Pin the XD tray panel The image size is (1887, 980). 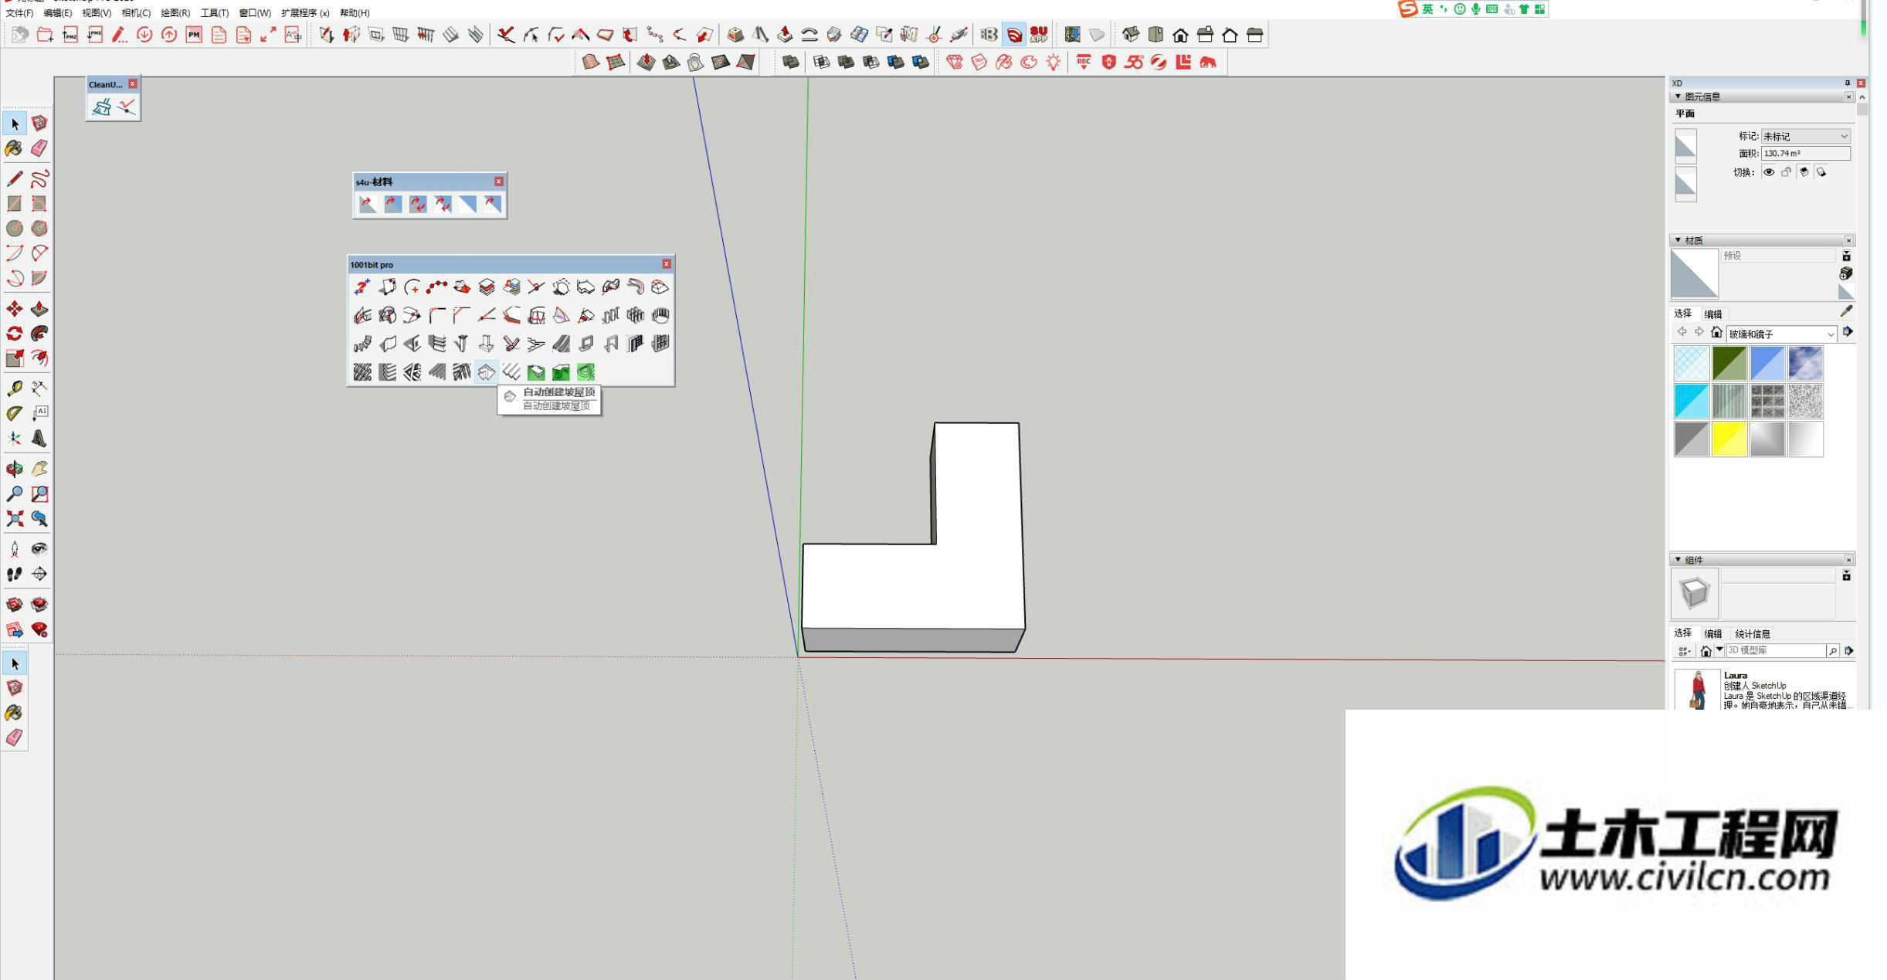coord(1847,83)
